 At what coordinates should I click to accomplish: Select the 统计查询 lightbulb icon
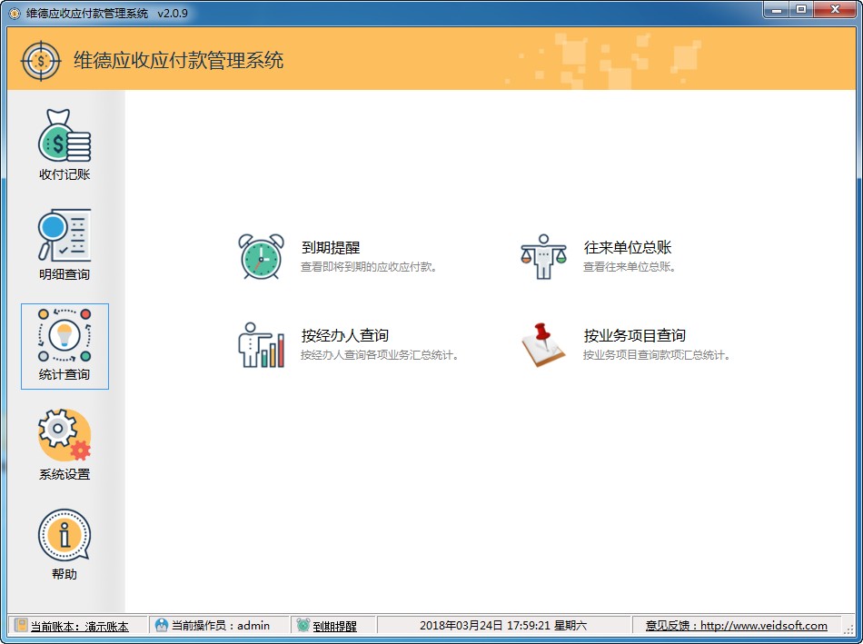[64, 336]
